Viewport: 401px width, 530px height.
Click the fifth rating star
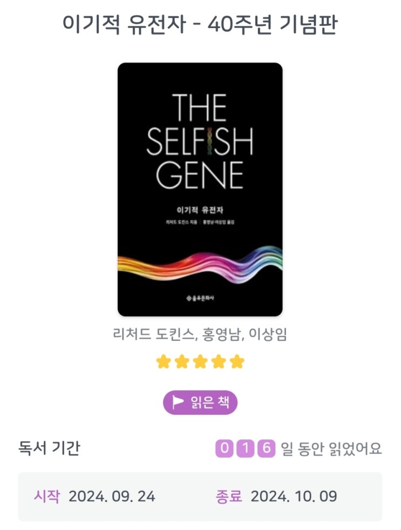(x=237, y=362)
